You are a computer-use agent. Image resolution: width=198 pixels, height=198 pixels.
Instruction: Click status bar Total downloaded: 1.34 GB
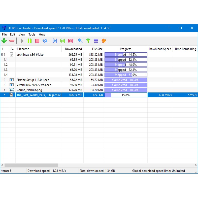(x=97, y=171)
